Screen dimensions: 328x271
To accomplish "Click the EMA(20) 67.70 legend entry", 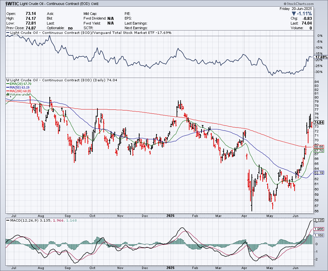I will pos(21,84).
